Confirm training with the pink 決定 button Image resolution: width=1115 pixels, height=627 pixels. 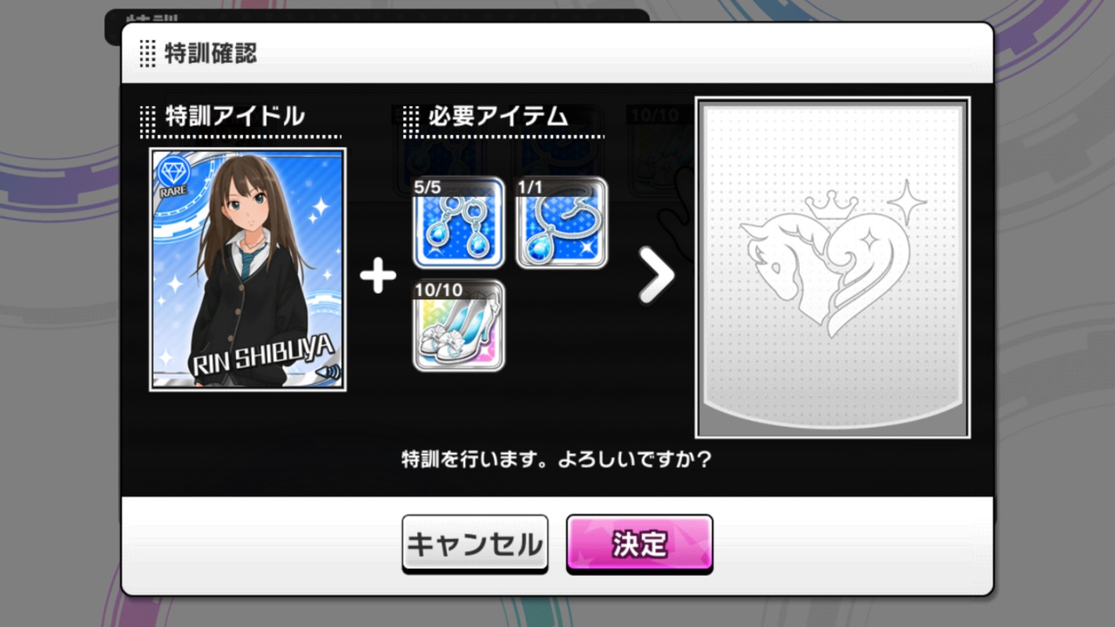point(640,544)
